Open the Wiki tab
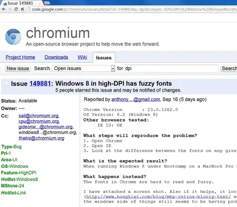The image size is (237, 207). tap(82, 57)
